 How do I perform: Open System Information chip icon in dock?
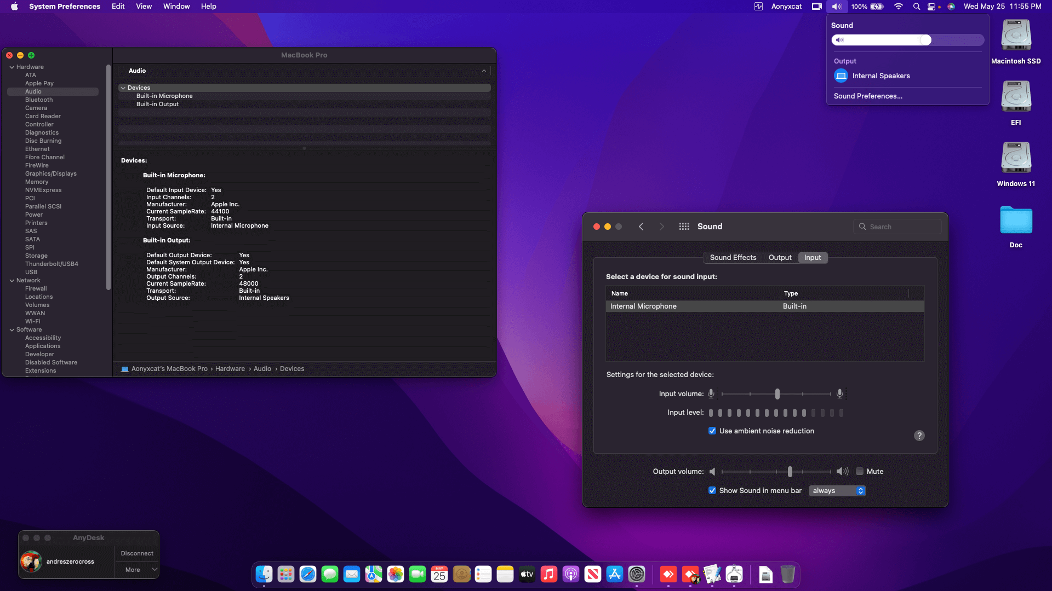click(x=734, y=574)
